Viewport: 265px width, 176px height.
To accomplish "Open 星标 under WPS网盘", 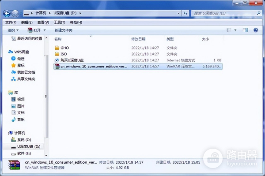I will 18,65.
